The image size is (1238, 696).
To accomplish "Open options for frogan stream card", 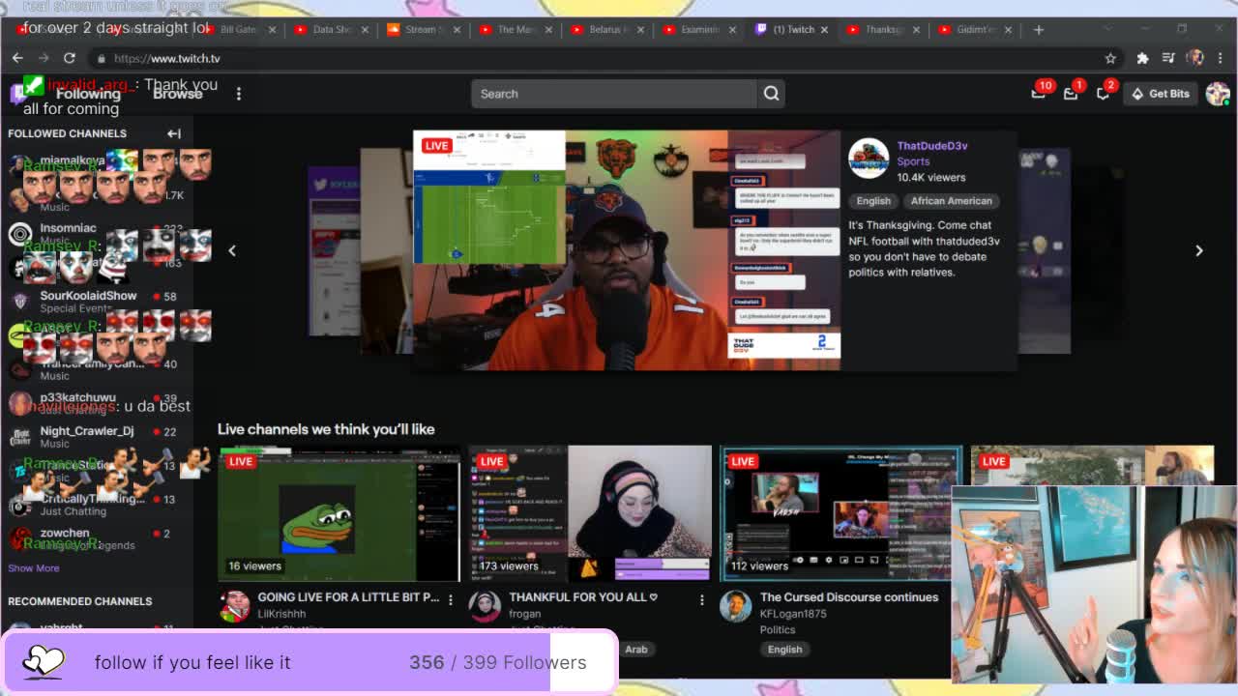I will pos(702,599).
